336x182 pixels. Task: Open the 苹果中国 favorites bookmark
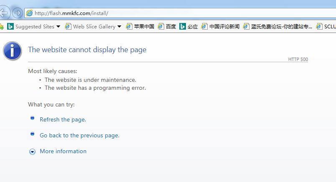pos(144,26)
